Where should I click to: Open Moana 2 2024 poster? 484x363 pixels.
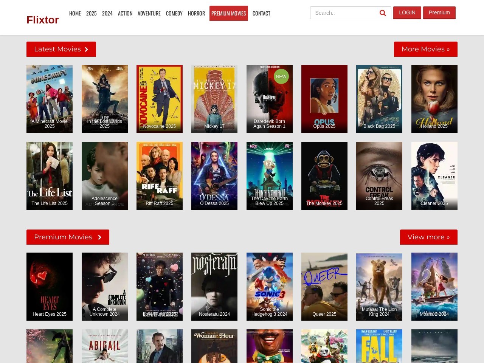click(434, 287)
